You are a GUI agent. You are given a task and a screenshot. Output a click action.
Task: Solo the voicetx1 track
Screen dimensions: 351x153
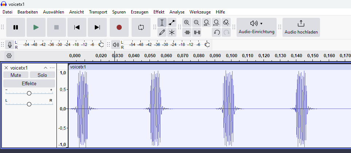tap(42, 75)
